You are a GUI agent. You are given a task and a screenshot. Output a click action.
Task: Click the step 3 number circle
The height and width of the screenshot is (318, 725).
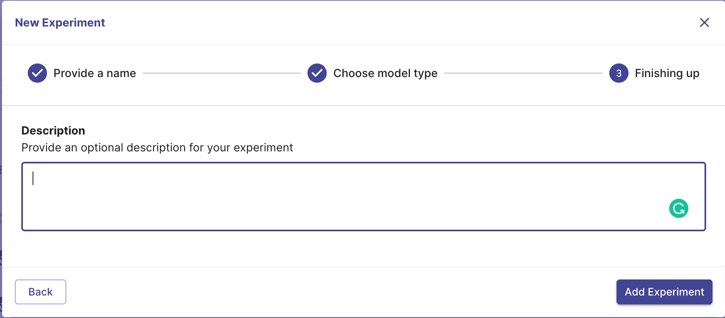(x=619, y=73)
